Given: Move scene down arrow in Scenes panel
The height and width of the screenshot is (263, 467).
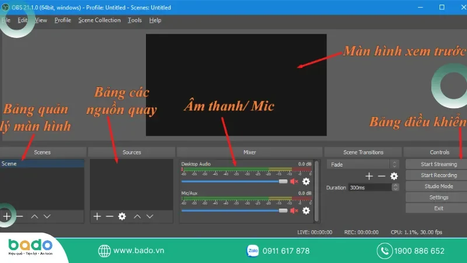Looking at the screenshot, I should pos(47,216).
